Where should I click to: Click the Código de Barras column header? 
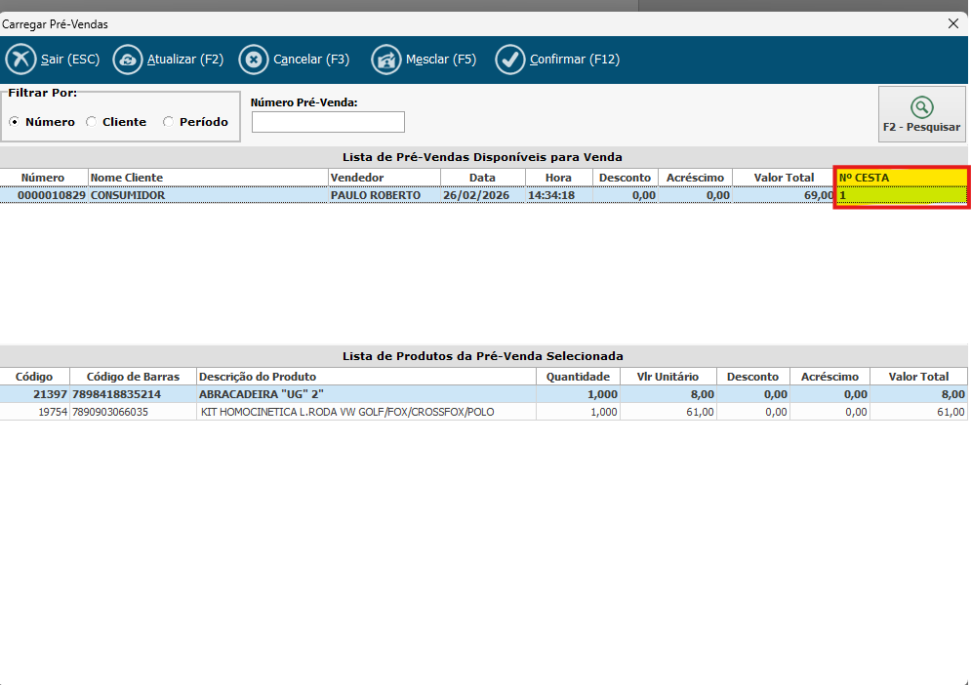point(134,377)
